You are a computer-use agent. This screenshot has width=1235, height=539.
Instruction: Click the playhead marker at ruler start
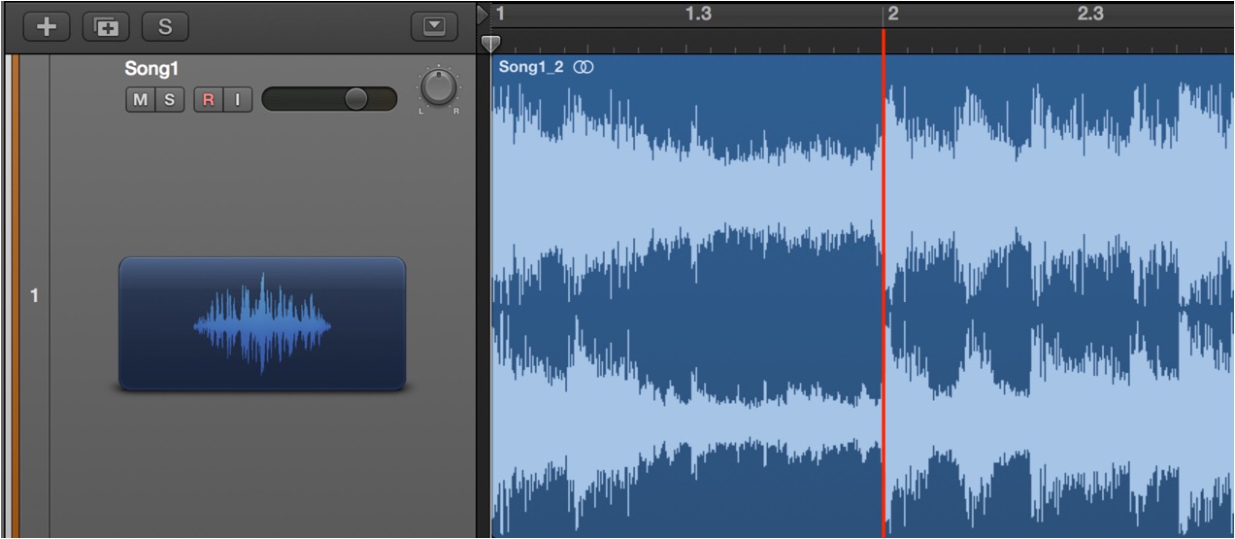pyautogui.click(x=491, y=43)
